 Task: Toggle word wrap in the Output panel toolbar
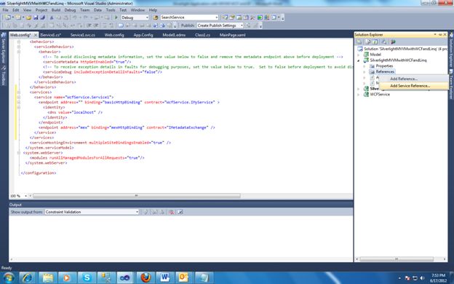point(180,212)
